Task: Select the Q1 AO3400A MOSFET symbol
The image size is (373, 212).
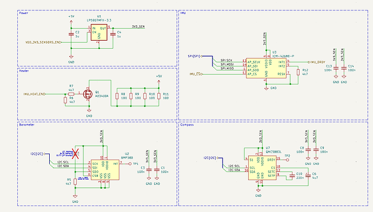Action: click(88, 94)
